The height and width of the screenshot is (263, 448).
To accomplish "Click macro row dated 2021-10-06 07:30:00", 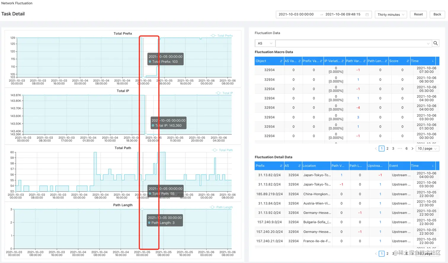I will click(347, 70).
